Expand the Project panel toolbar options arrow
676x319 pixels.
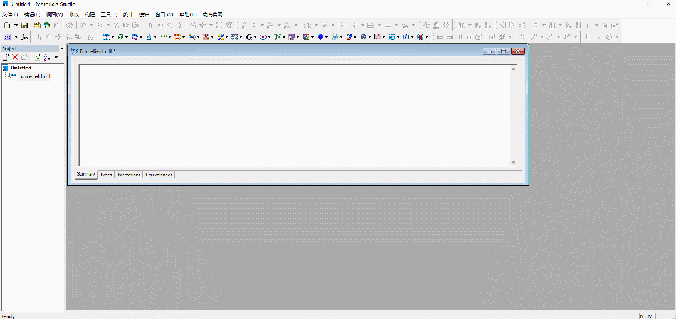click(x=56, y=57)
